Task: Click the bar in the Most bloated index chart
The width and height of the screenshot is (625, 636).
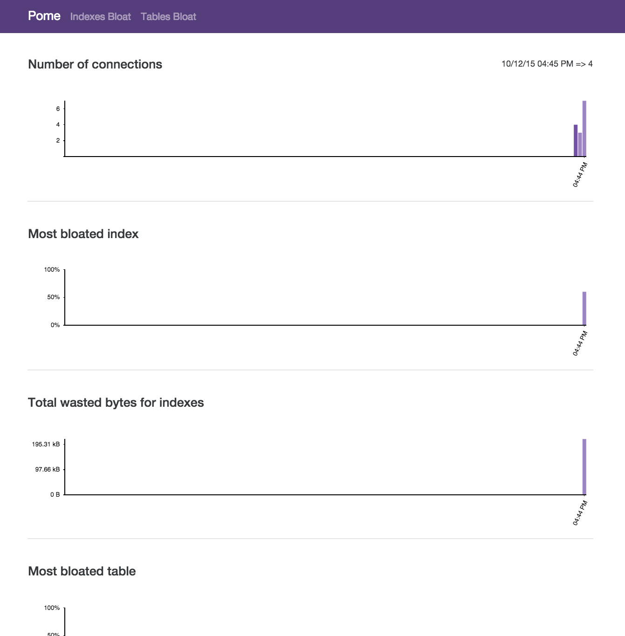Action: pyautogui.click(x=584, y=308)
